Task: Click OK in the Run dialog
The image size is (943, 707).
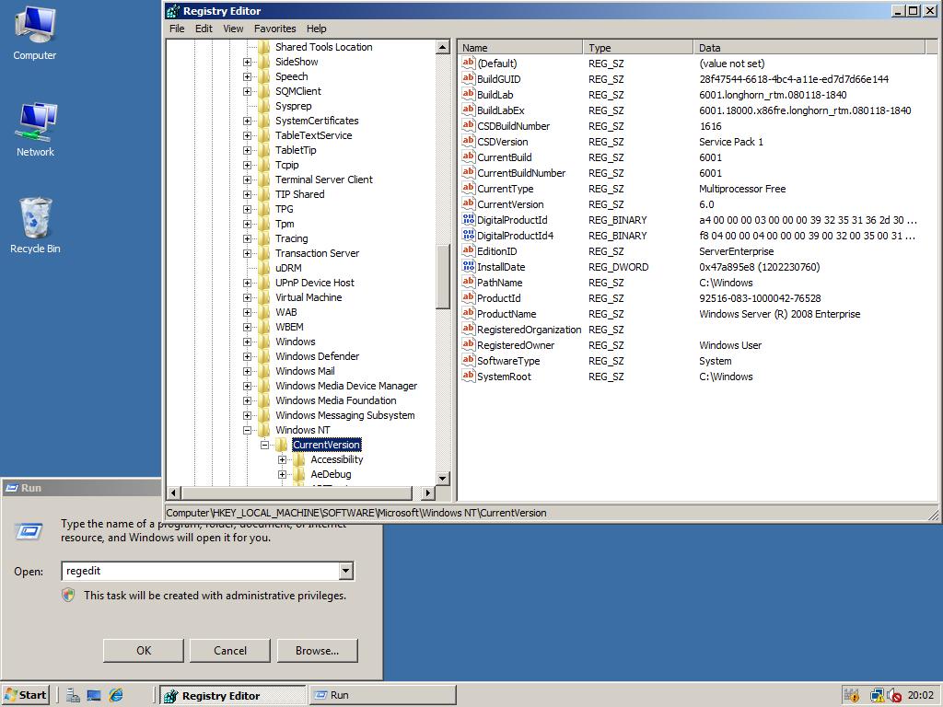Action: pos(143,651)
